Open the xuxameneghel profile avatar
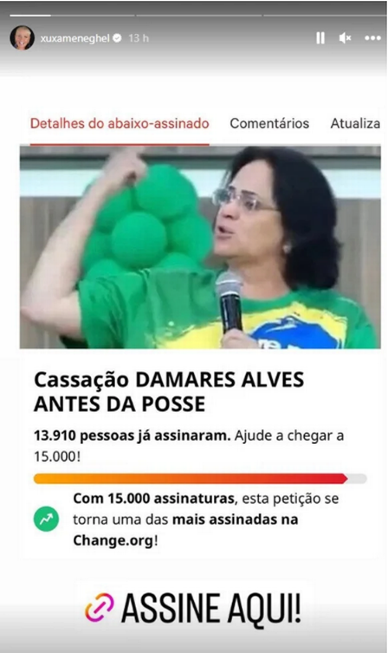The width and height of the screenshot is (388, 653). (22, 38)
